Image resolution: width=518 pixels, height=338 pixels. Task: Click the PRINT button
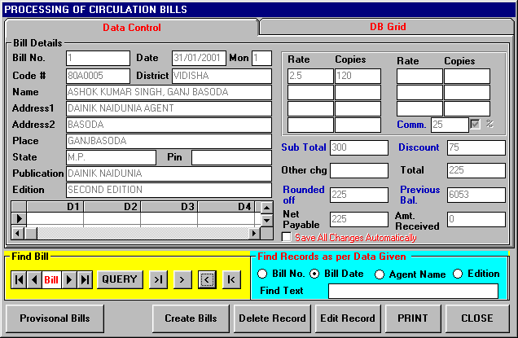point(413,318)
